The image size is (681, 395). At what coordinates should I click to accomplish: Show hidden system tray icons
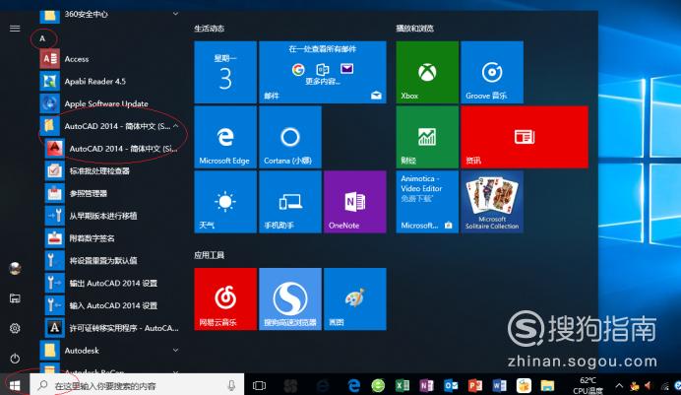[x=619, y=385]
